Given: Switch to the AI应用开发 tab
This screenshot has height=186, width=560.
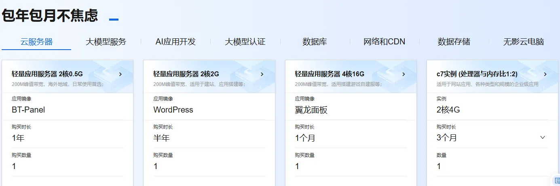Looking at the screenshot, I should coord(175,42).
